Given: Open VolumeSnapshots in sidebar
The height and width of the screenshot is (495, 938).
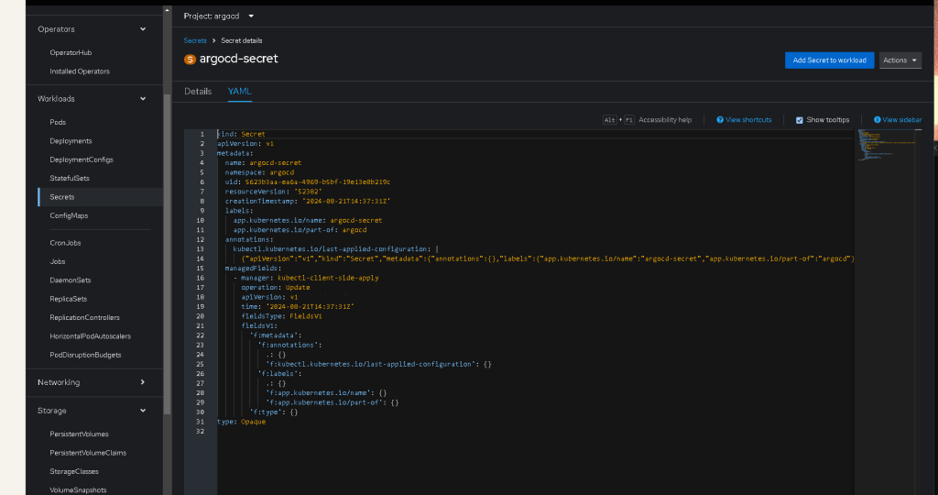Looking at the screenshot, I should [78, 490].
